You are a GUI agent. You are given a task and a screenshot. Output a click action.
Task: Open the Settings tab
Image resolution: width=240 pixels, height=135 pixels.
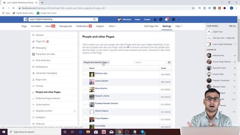[166, 26]
